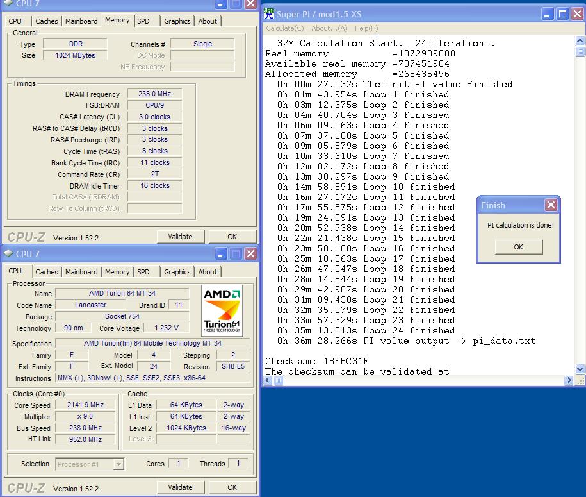Click the Multiplier x 9.0 value
This screenshot has width=586, height=497.
[86, 417]
